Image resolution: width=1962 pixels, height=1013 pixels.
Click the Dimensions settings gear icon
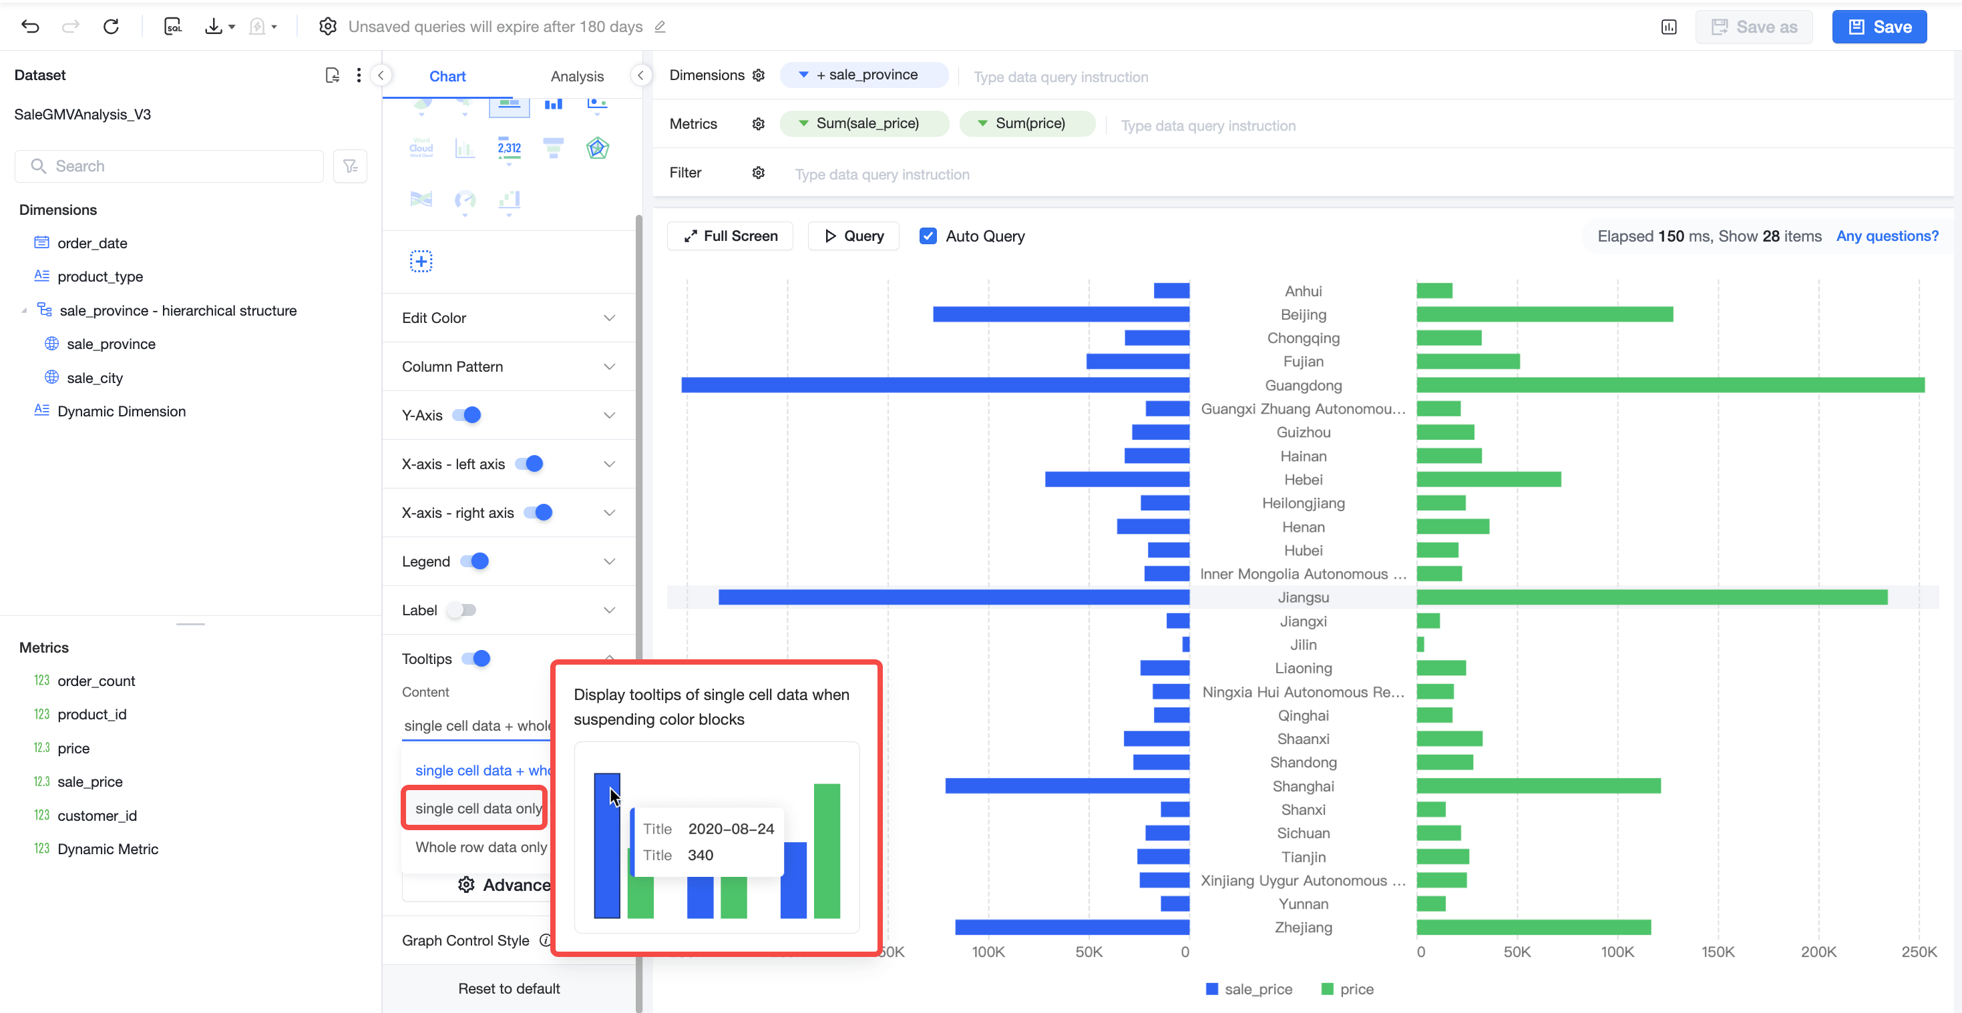(759, 75)
